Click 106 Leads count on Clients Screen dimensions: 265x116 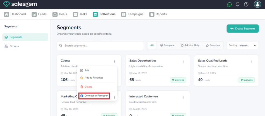tap(68, 80)
